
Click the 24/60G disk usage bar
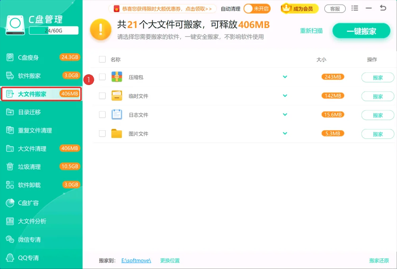click(54, 30)
